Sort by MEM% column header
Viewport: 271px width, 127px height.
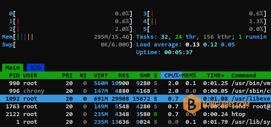(189, 75)
